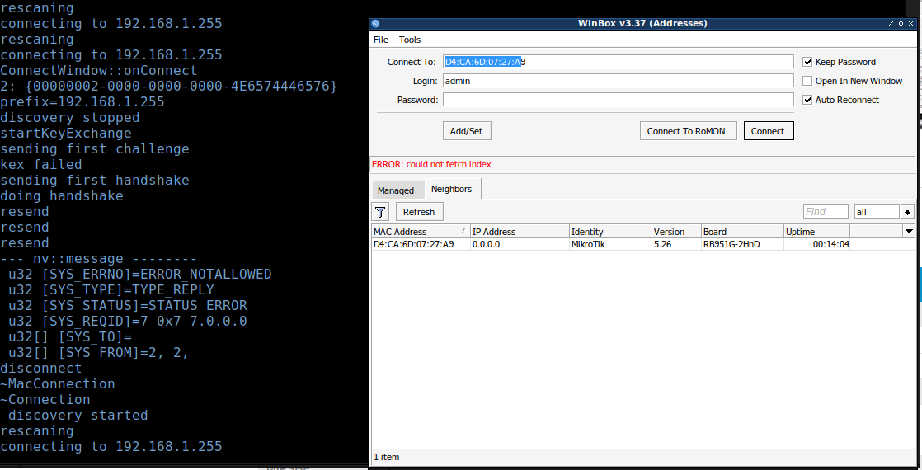Expand the column chooser arrow in table header

909,231
